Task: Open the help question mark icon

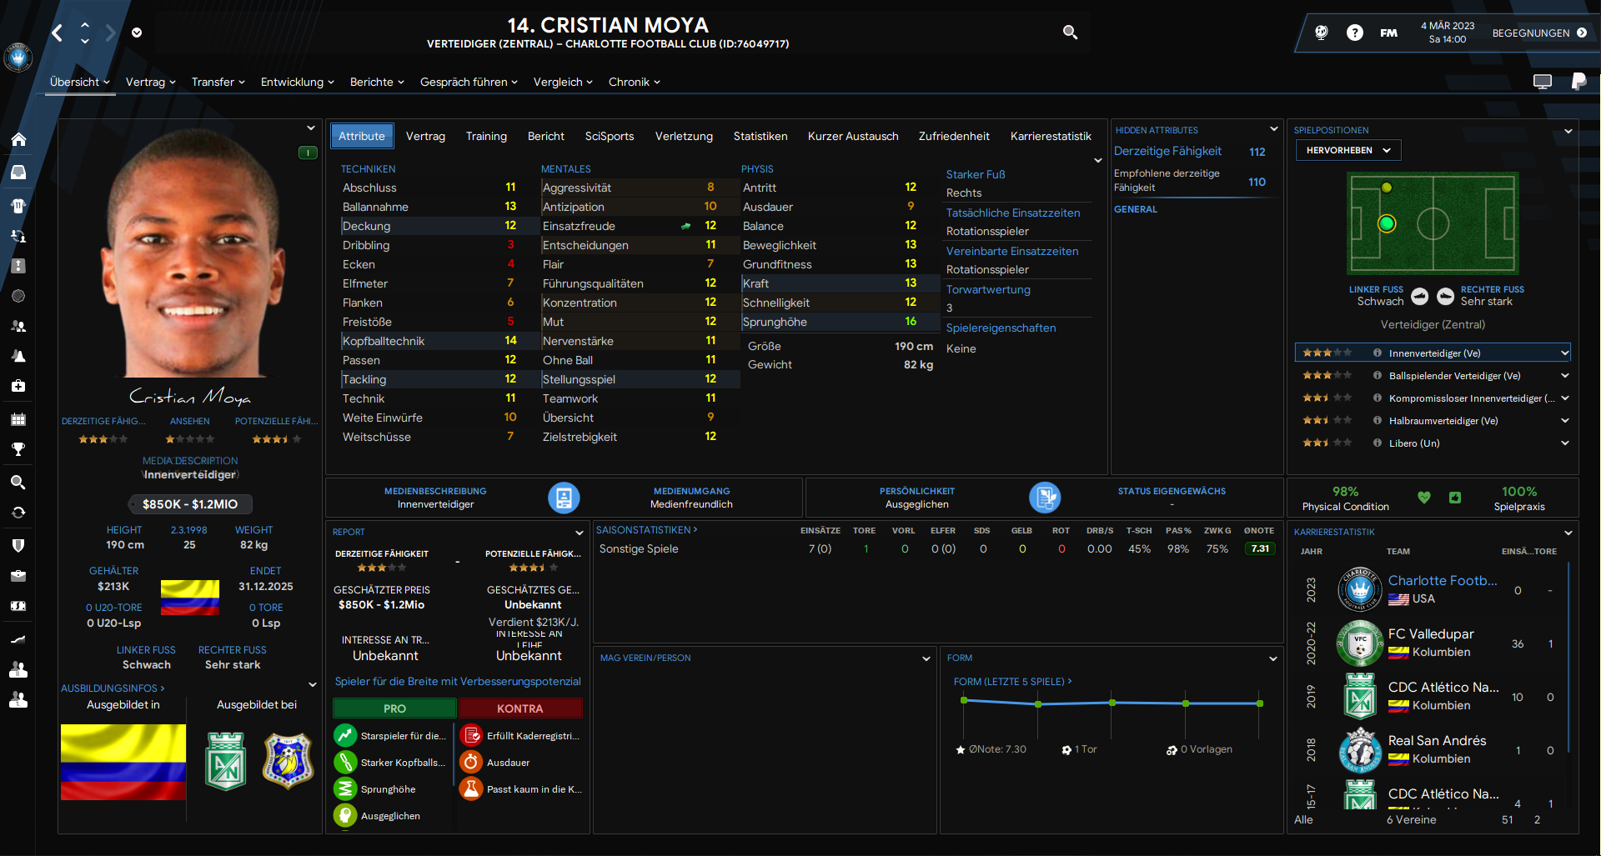Action: [1355, 33]
